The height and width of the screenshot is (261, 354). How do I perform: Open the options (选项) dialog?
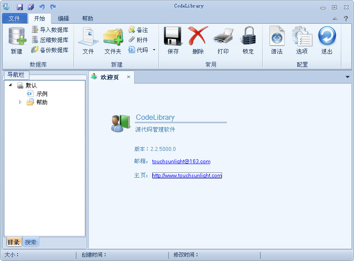click(x=302, y=40)
